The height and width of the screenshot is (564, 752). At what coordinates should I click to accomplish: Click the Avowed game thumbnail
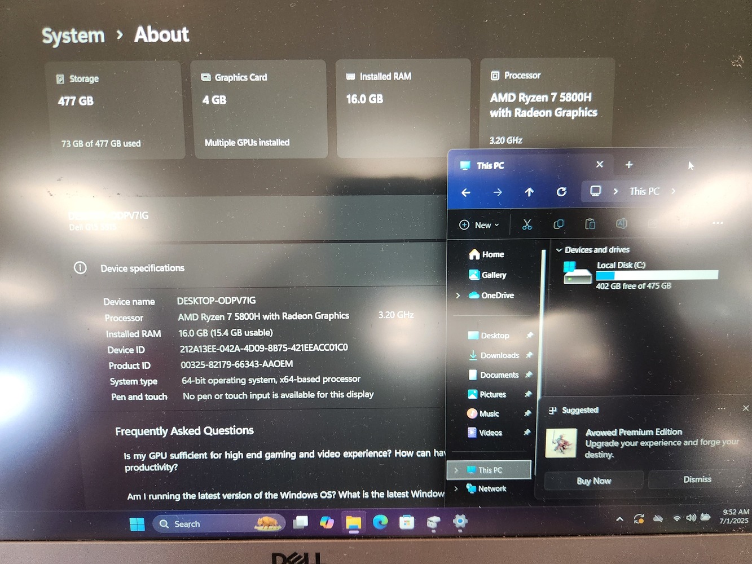coord(561,443)
